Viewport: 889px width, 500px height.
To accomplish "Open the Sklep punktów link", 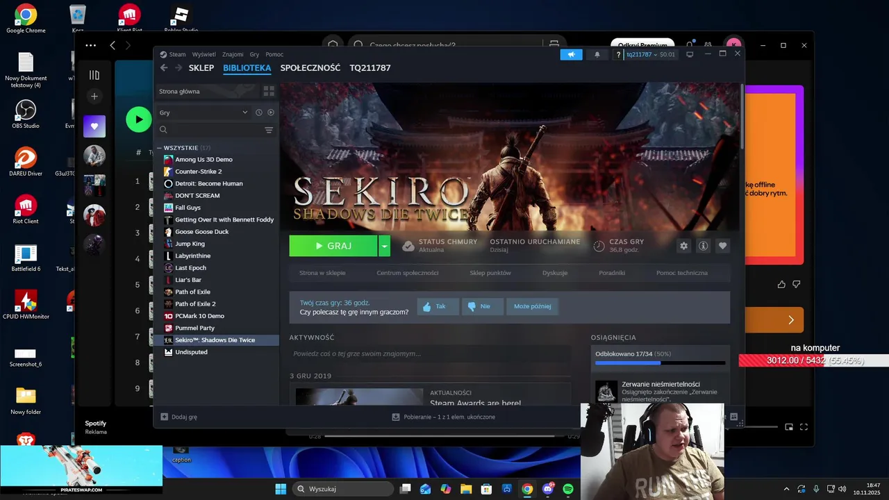I will click(490, 273).
